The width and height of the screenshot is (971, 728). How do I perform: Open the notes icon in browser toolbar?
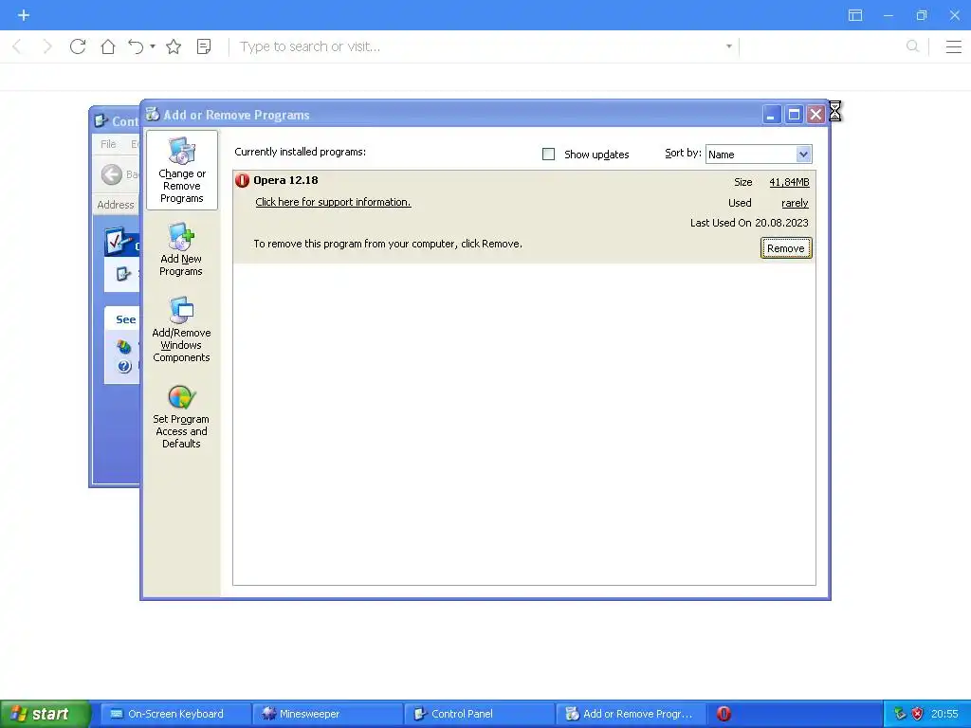204,46
